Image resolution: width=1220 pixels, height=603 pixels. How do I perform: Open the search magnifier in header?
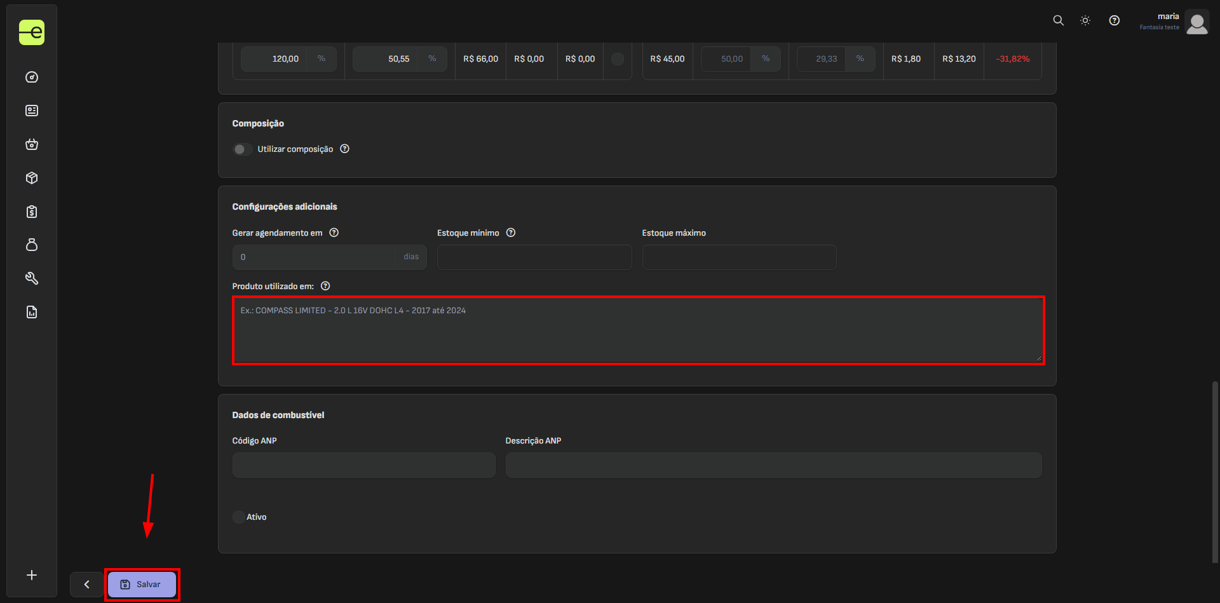[1059, 20]
